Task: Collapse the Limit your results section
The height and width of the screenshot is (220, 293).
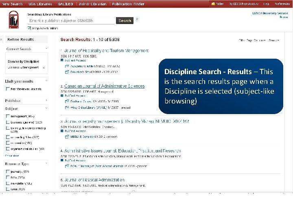Action: pos(46,81)
